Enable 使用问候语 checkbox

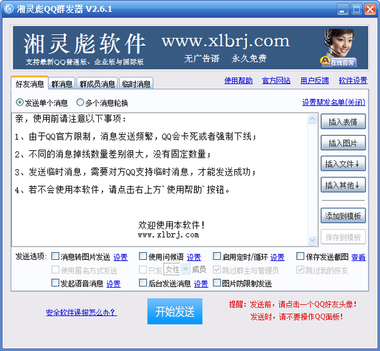tap(143, 256)
